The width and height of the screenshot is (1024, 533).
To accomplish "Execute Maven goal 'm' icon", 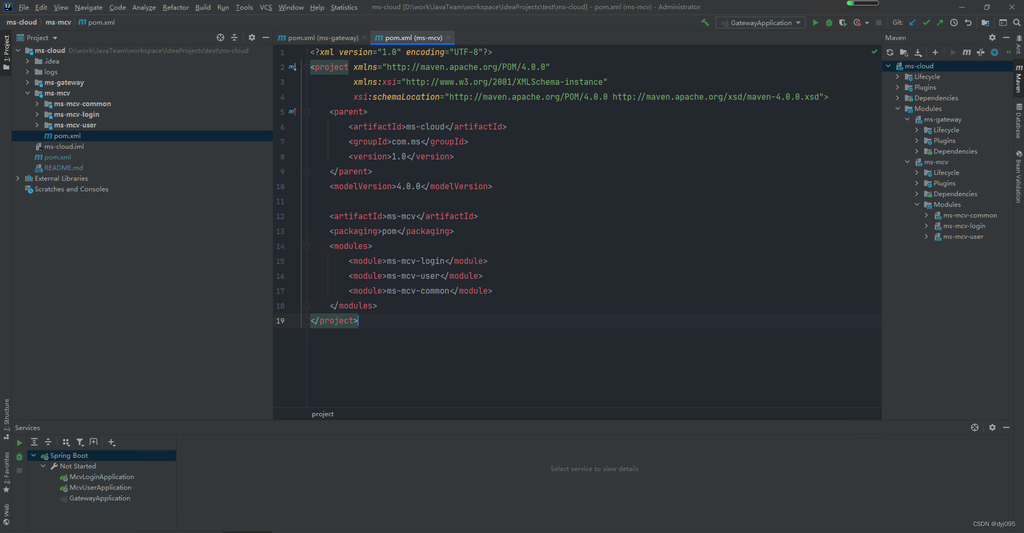I will [966, 52].
